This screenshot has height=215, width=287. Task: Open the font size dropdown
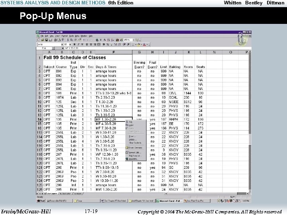70,45
